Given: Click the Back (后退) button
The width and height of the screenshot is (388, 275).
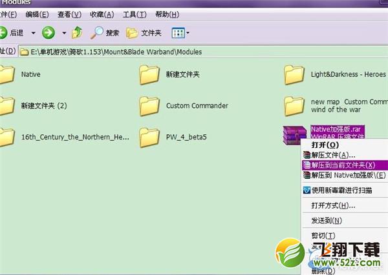Looking at the screenshot, I should 13,32.
